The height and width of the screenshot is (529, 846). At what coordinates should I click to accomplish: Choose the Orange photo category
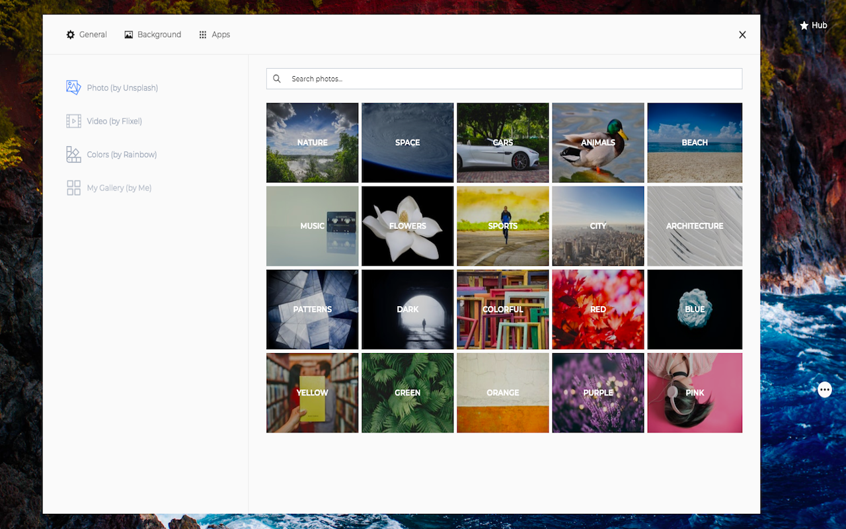point(503,393)
